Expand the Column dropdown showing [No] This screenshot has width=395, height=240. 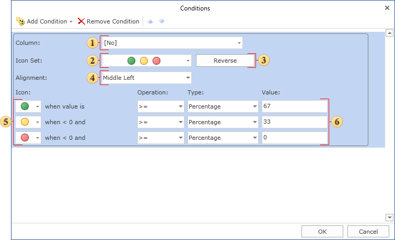[x=239, y=43]
